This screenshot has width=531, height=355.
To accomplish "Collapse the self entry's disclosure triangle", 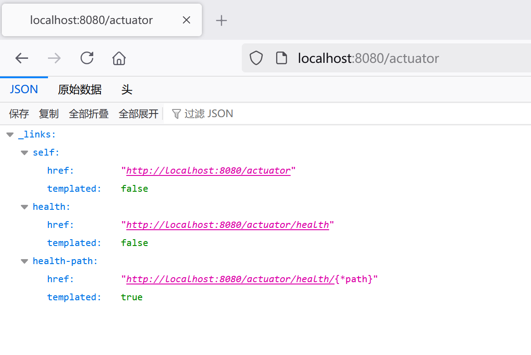I will coord(24,152).
